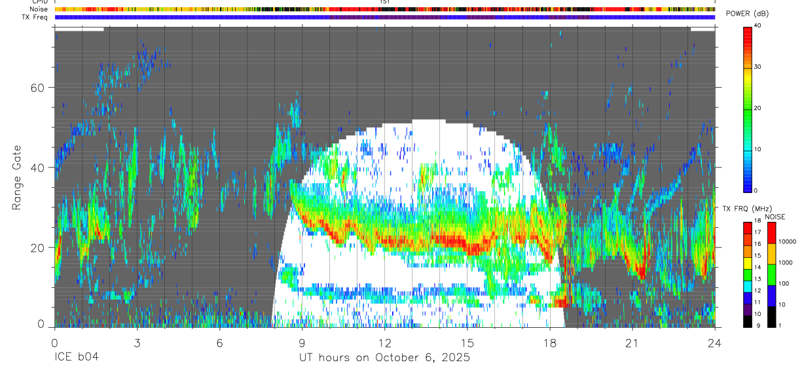Image resolution: width=804 pixels, height=371 pixels.
Task: Select the Range Gate y-axis label
Action: coord(16,178)
